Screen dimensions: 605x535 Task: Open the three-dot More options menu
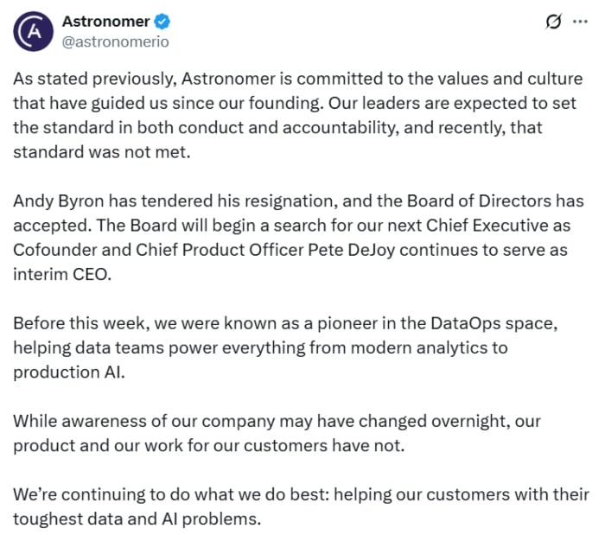580,22
